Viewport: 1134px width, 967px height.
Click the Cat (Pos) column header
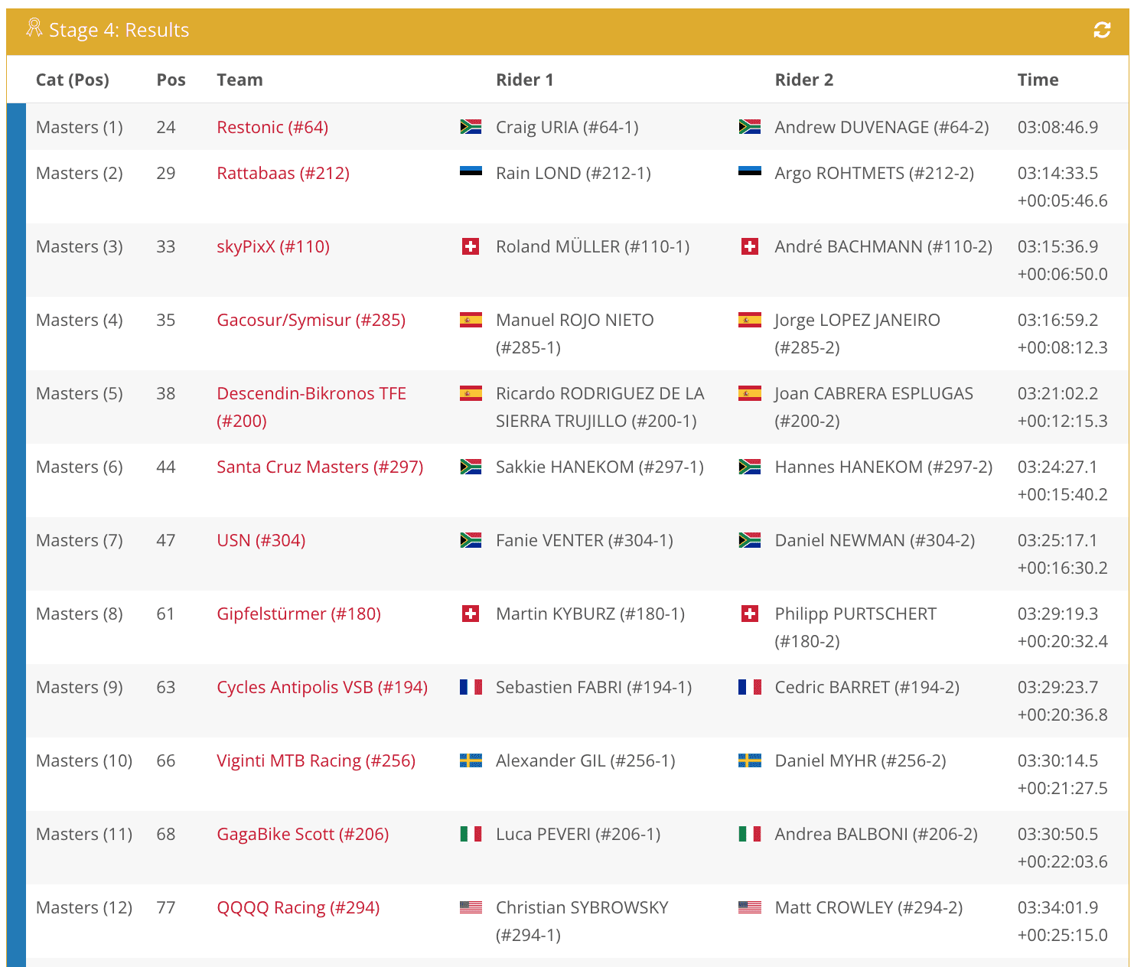click(73, 80)
